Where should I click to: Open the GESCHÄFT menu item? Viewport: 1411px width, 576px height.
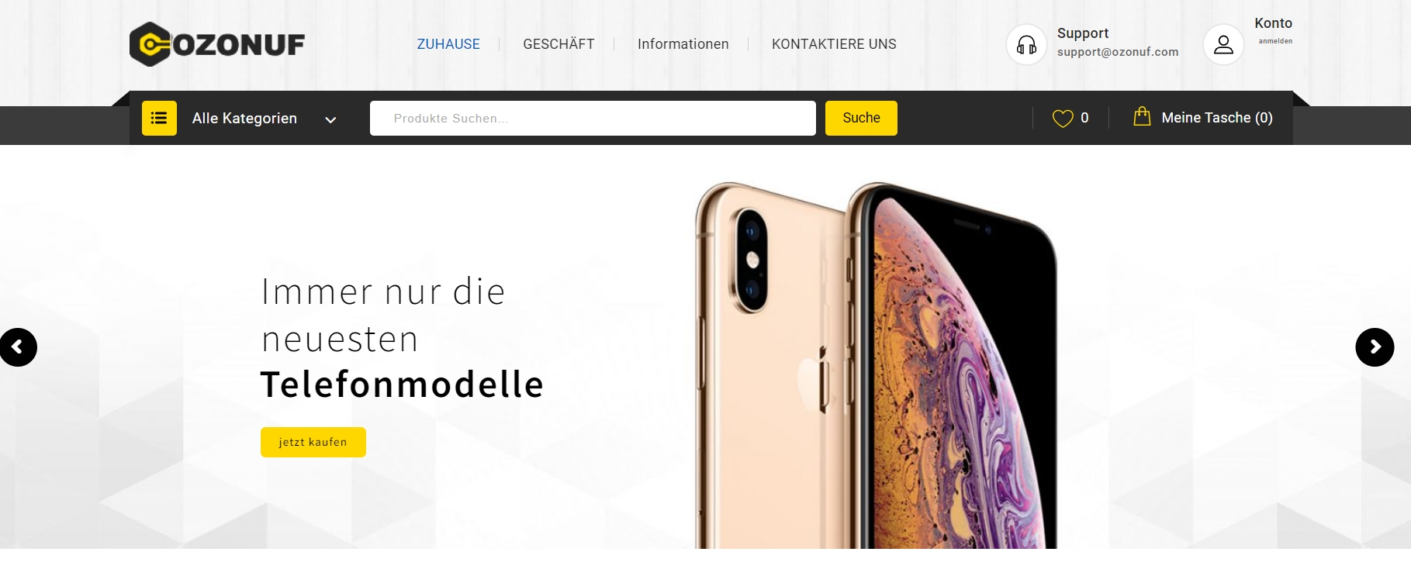tap(559, 44)
